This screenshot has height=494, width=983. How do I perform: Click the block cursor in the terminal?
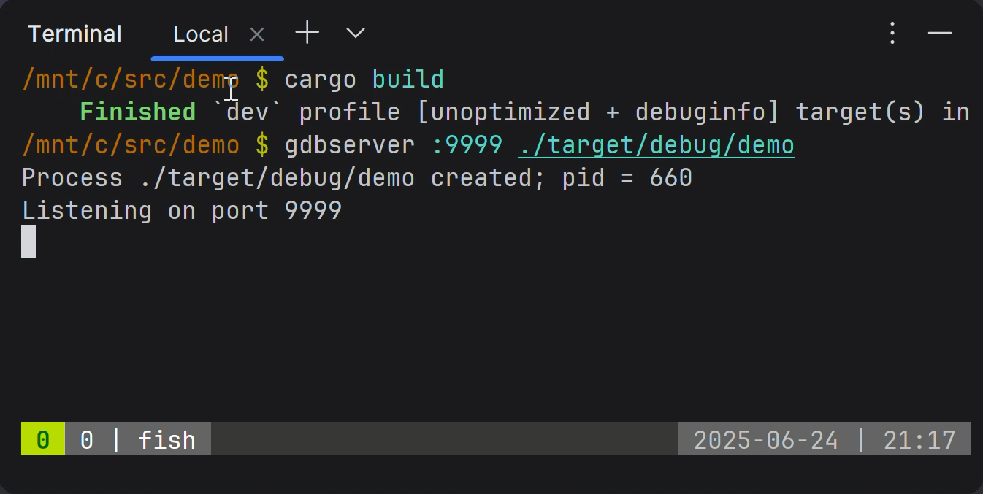[x=28, y=242]
